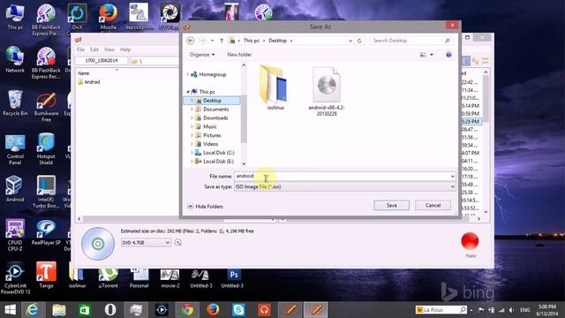Viewport: 565px width, 318px height.
Task: Cancel the Save As dialog
Action: 433,205
